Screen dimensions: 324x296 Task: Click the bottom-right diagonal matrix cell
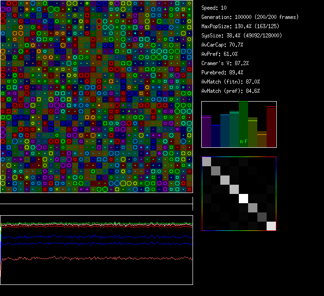coord(271,226)
